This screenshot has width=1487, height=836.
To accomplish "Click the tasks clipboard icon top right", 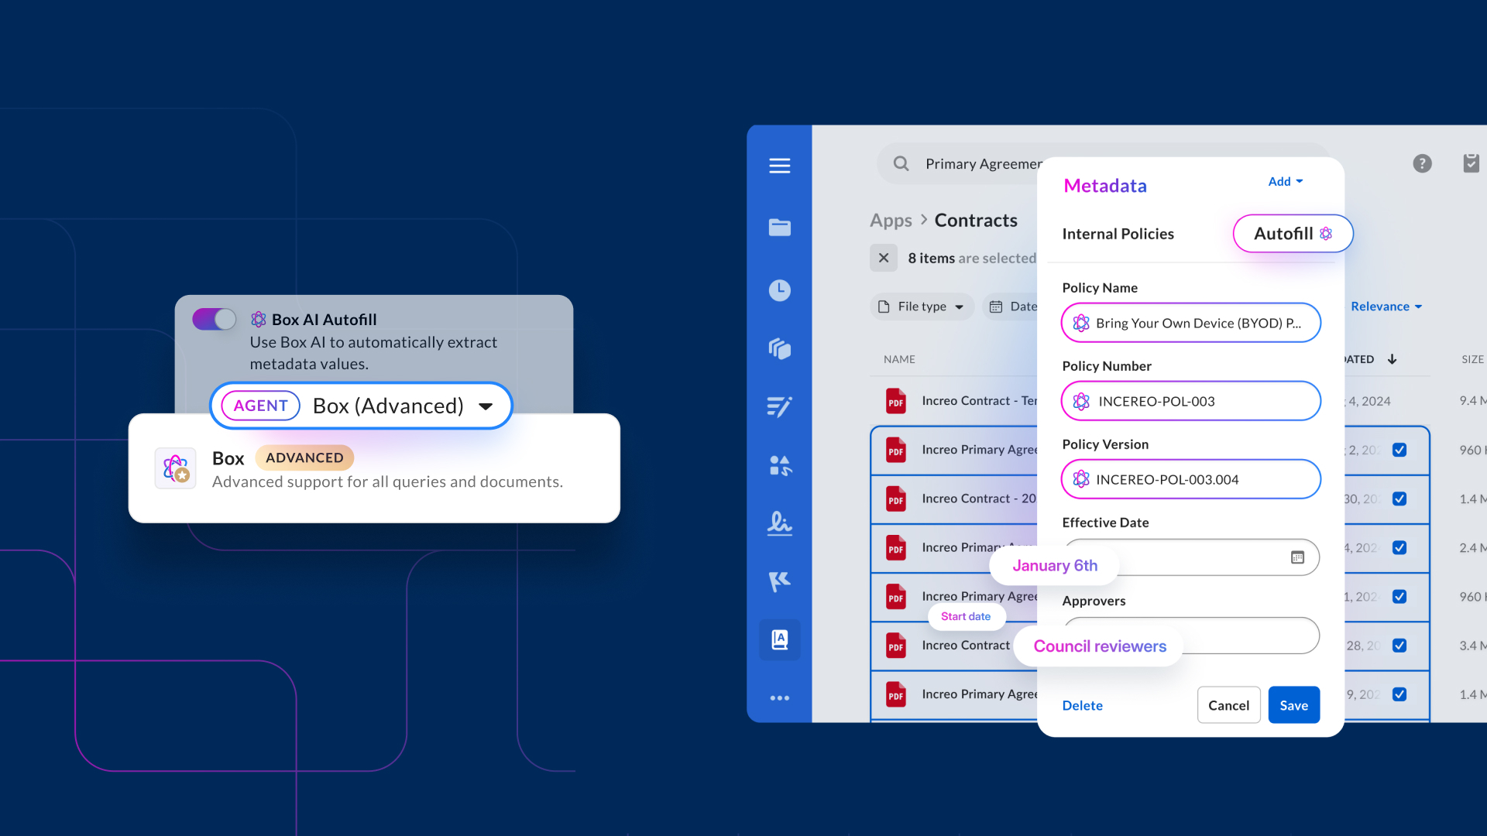I will tap(1471, 163).
